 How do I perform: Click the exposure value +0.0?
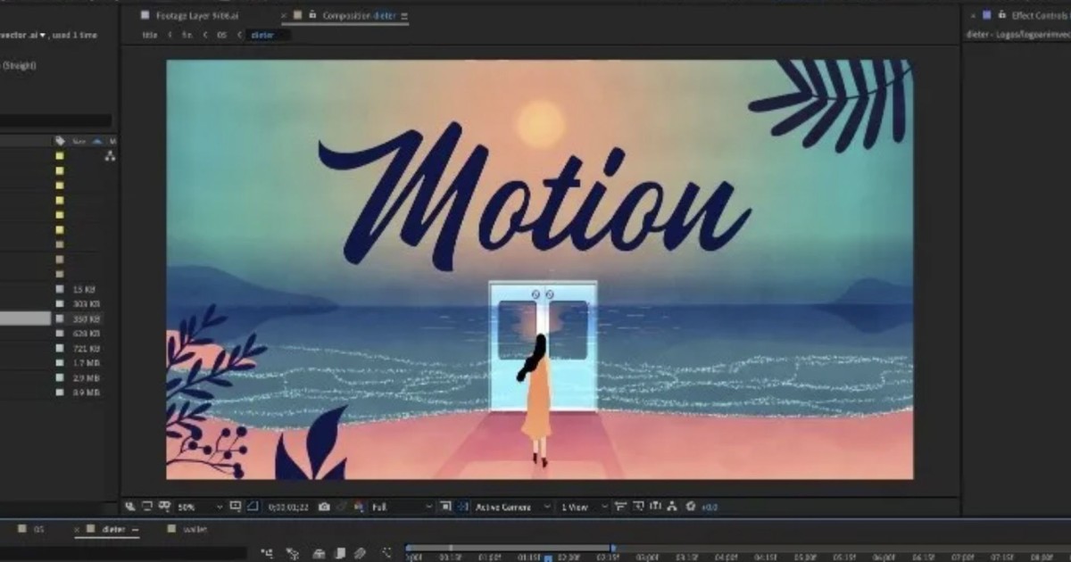click(x=710, y=507)
